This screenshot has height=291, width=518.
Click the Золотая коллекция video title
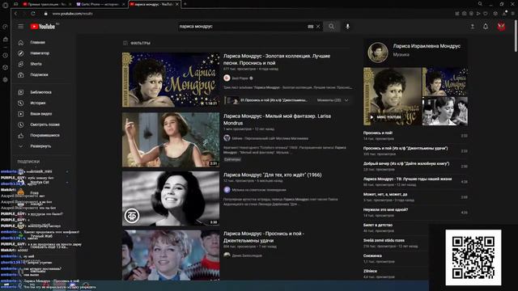point(277,59)
